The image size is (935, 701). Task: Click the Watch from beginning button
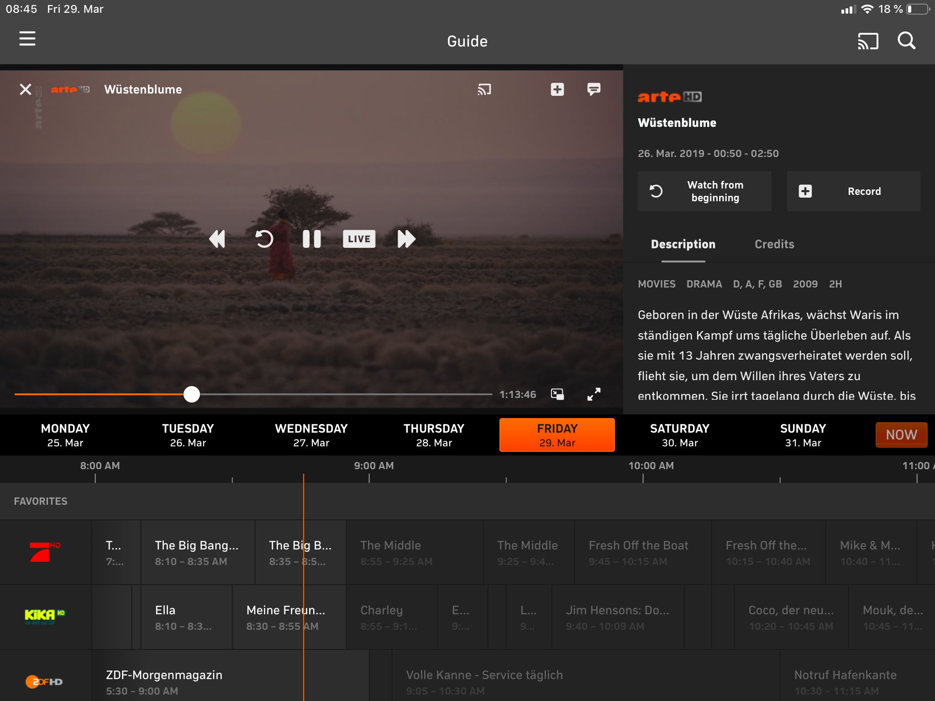coord(704,191)
